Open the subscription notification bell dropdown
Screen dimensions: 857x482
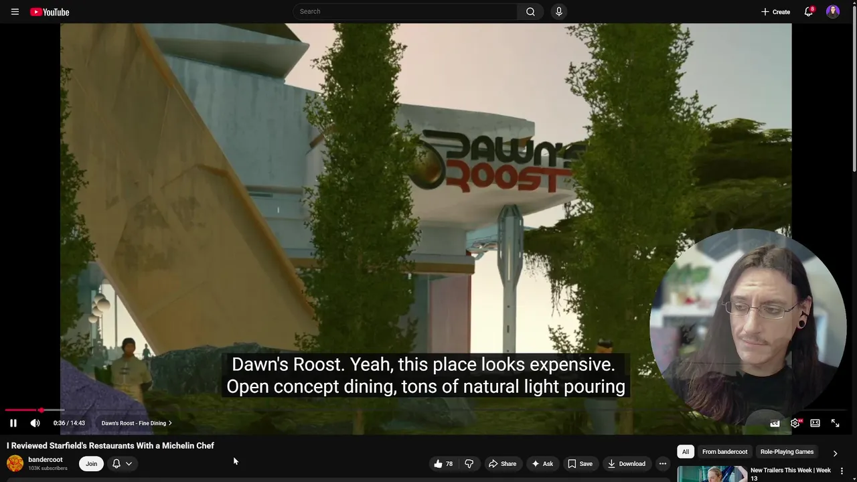(x=122, y=463)
